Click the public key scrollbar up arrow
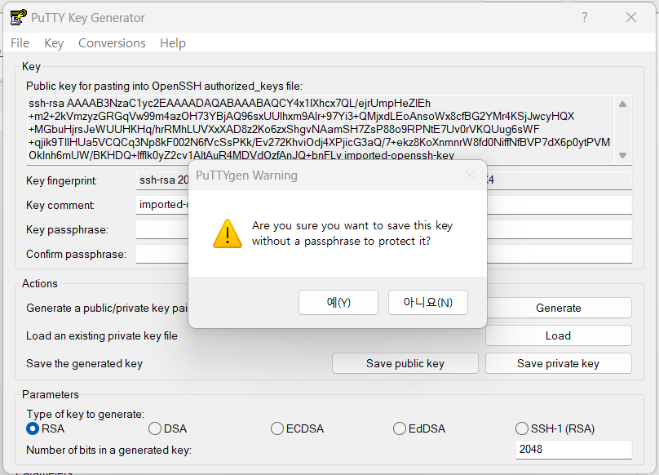Viewport: 659px width, 475px height. point(623,104)
